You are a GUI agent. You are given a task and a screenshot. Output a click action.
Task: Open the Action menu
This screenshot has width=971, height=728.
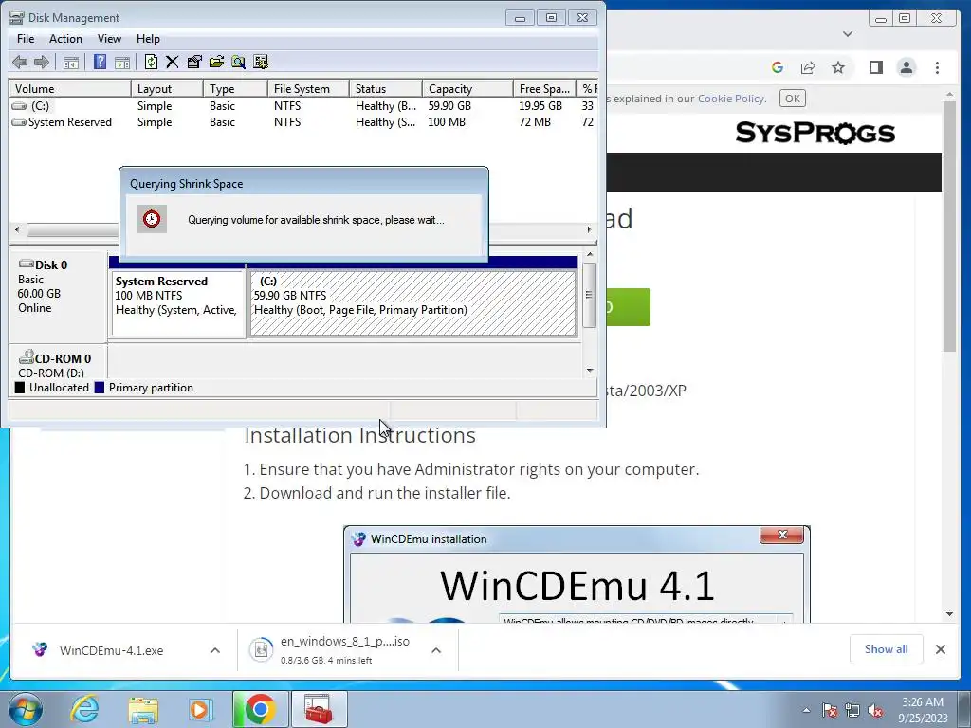[x=65, y=38]
